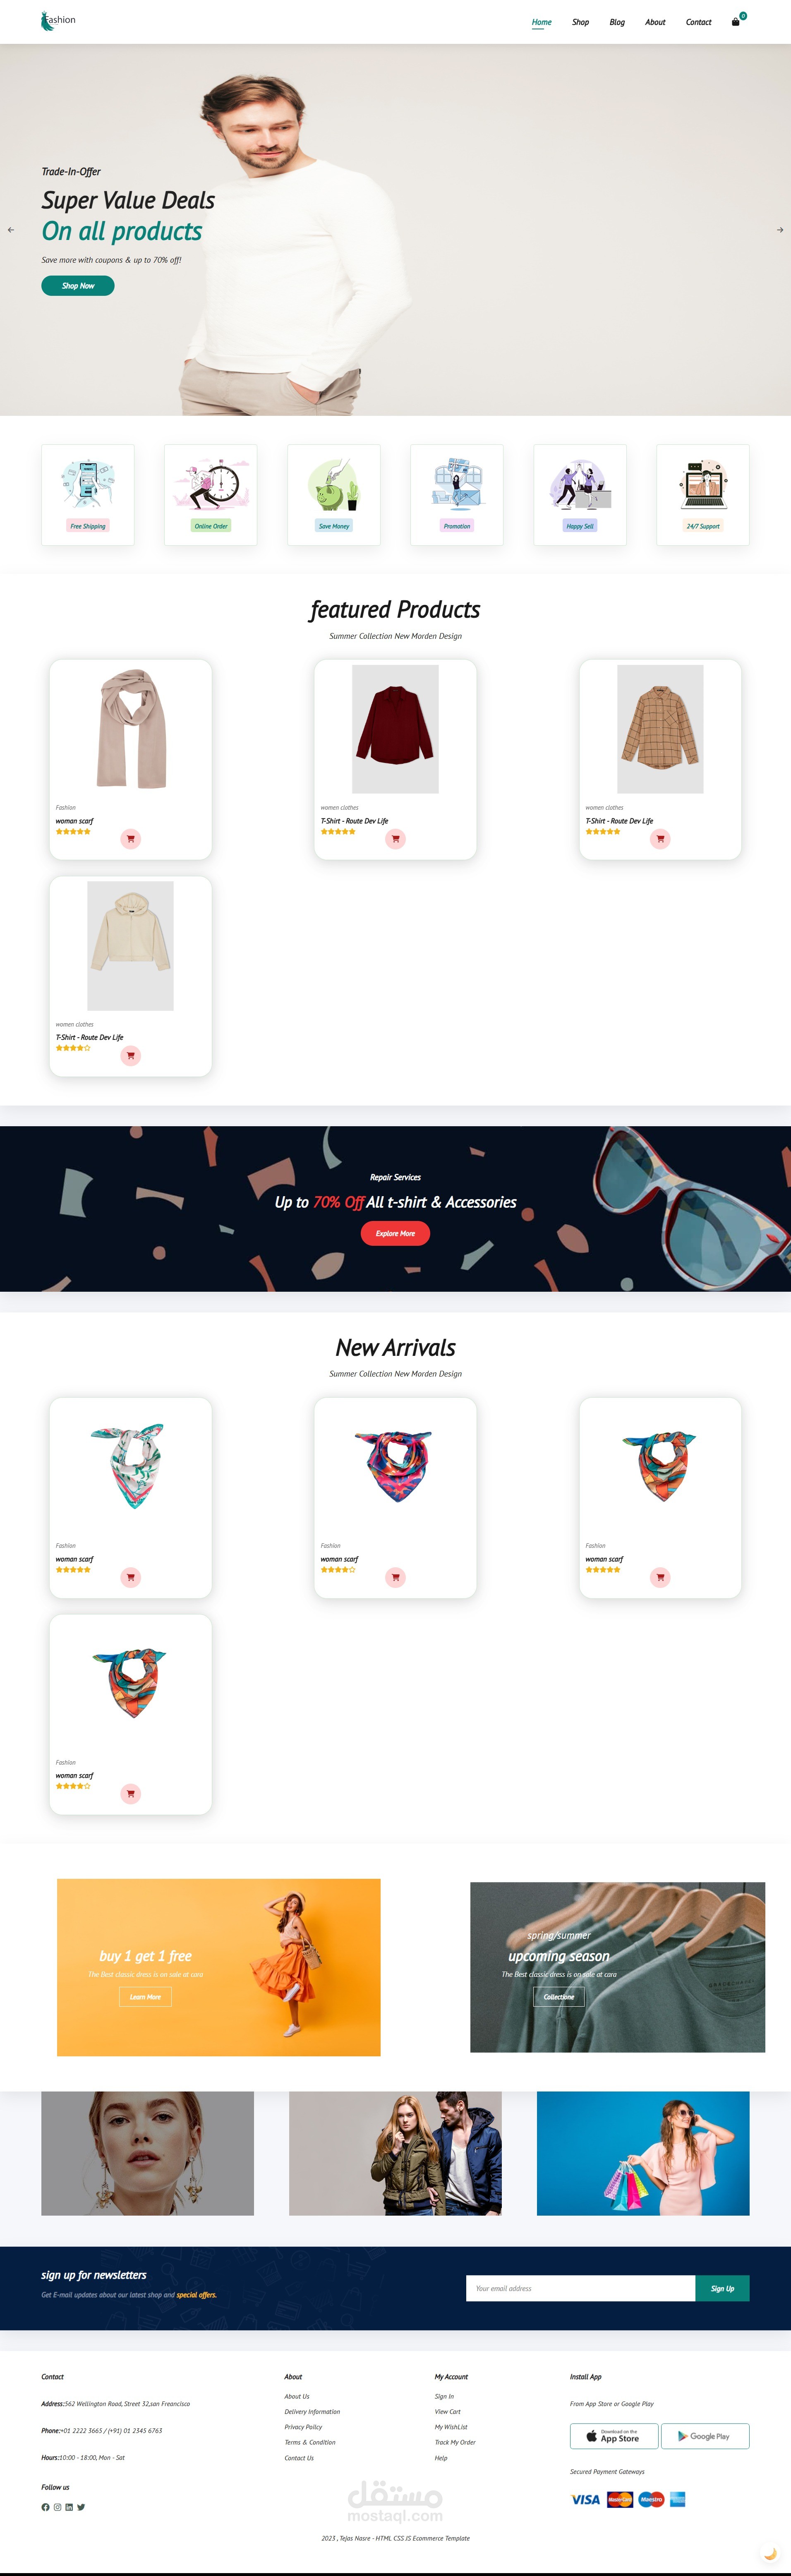Open the Twitter icon in the footer
The image size is (791, 2576).
81,2507
